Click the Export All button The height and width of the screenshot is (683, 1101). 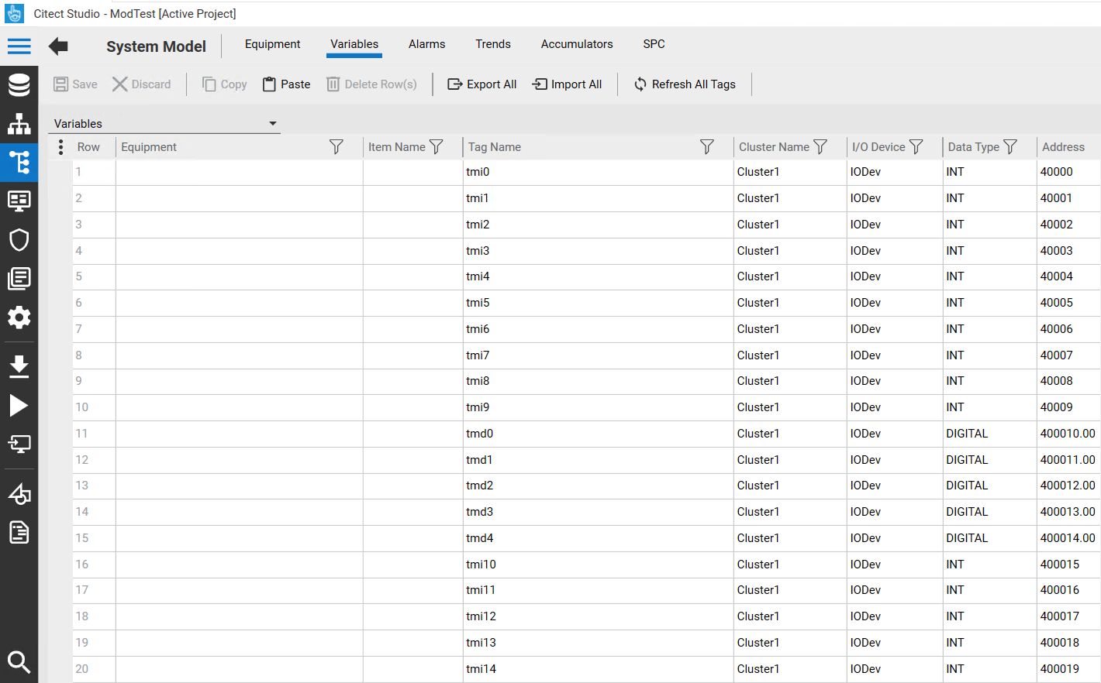(x=481, y=84)
